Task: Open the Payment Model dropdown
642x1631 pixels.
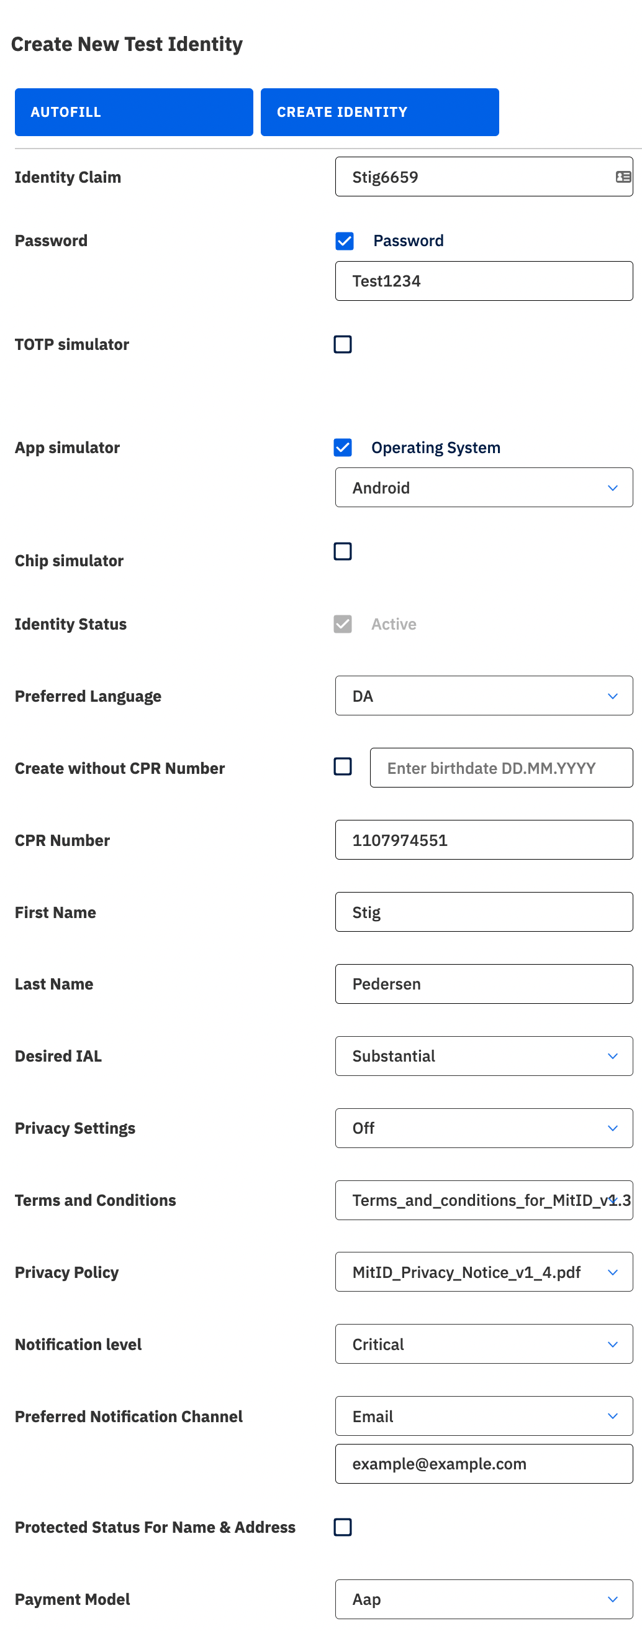Action: pos(483,1599)
